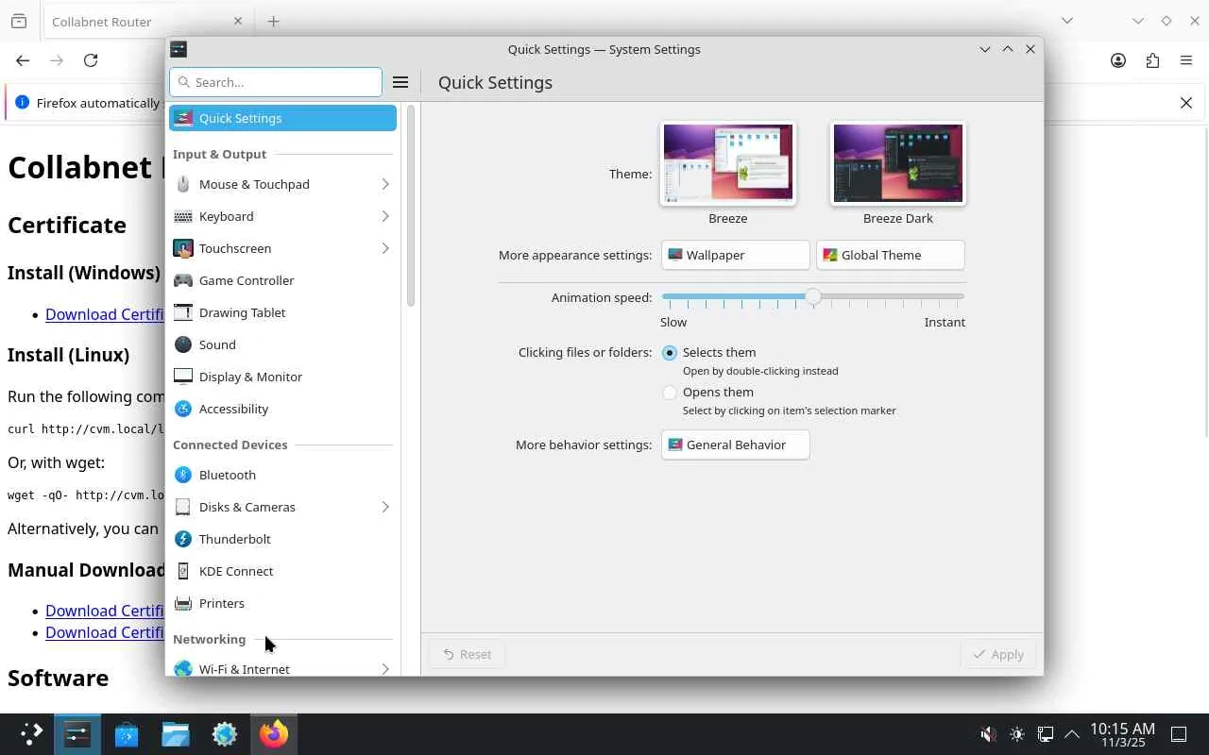Open System Settings hamburger menu
Viewport: 1209px width, 755px height.
[400, 82]
